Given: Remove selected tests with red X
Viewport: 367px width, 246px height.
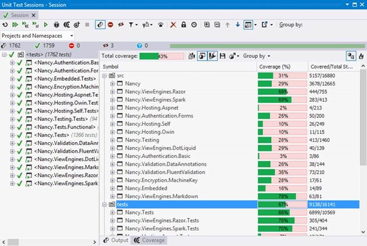Looking at the screenshot, I should tap(173, 25).
